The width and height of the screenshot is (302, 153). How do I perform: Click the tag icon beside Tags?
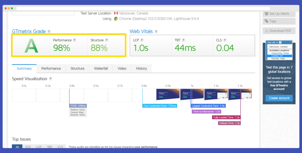tap(266, 21)
